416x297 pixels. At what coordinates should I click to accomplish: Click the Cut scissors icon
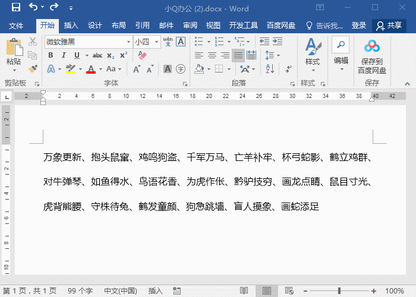click(x=33, y=43)
